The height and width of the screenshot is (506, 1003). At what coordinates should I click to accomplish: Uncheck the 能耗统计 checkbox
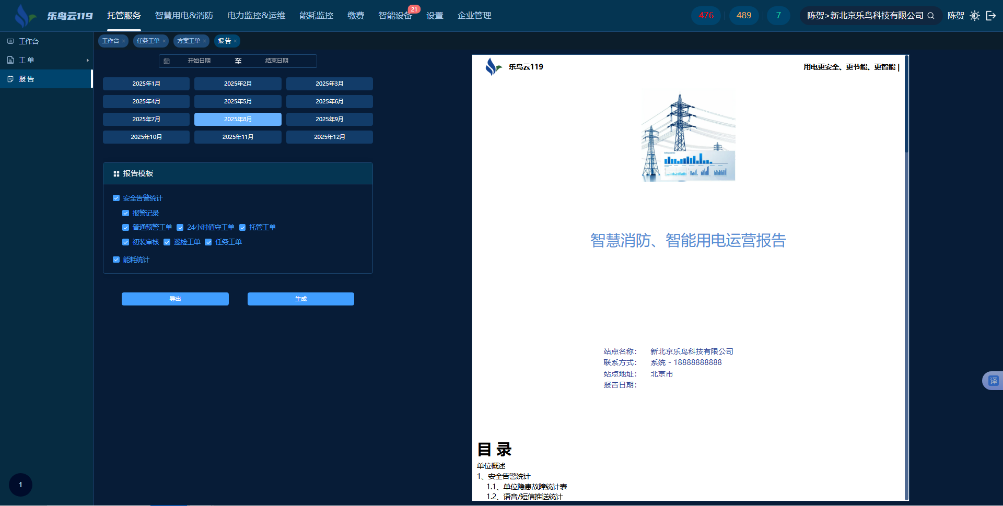point(116,260)
